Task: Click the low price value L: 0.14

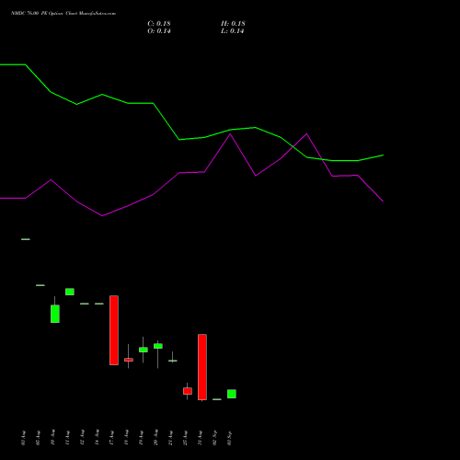Action: point(232,31)
